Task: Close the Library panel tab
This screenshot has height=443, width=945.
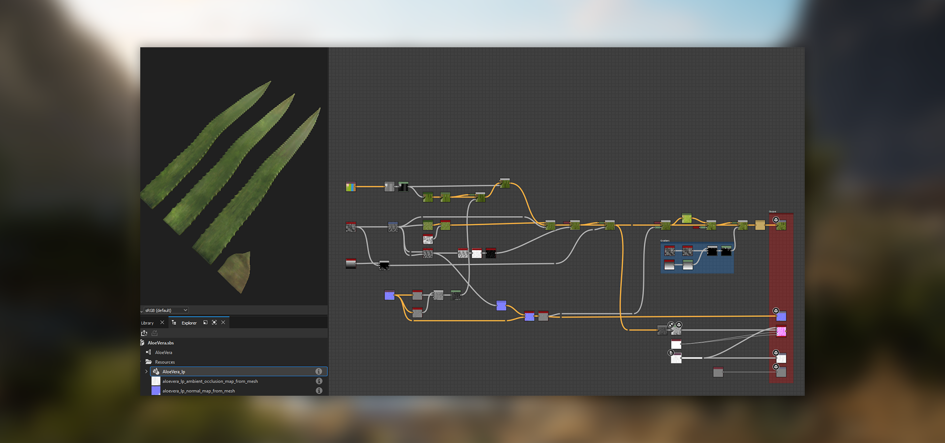Action: pos(162,322)
